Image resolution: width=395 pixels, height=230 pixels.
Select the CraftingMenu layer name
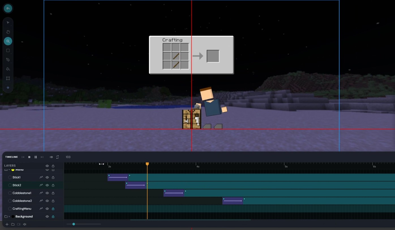coord(22,209)
